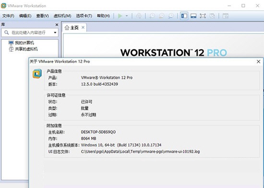Click the search magnifier icon in library
The image size is (264, 188).
[6, 32]
